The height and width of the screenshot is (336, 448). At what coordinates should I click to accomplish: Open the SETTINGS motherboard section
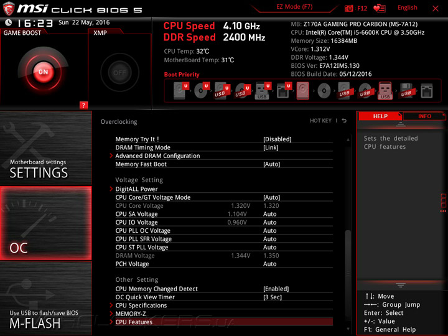tap(45, 148)
